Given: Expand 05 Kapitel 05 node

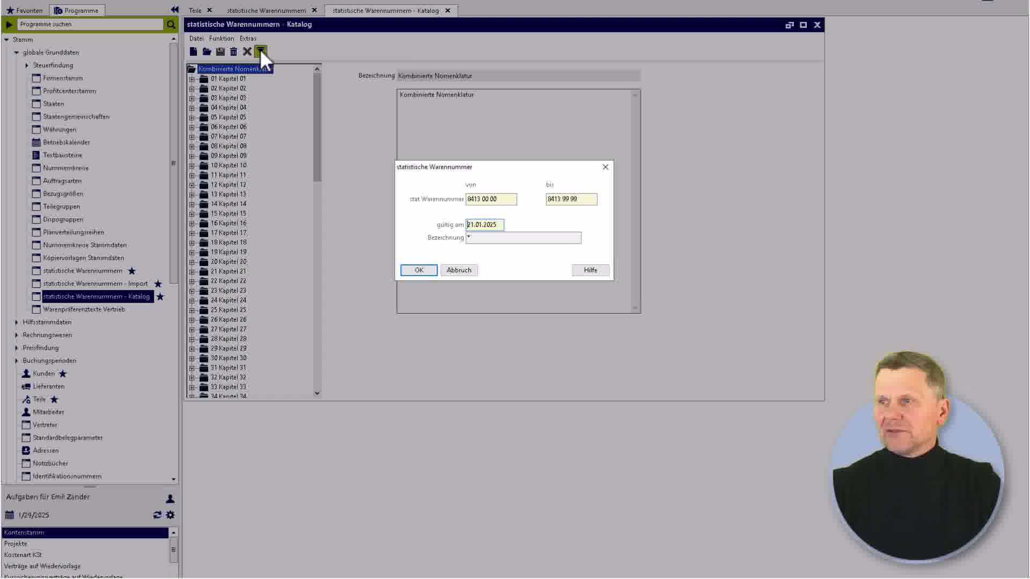Looking at the screenshot, I should coord(192,117).
